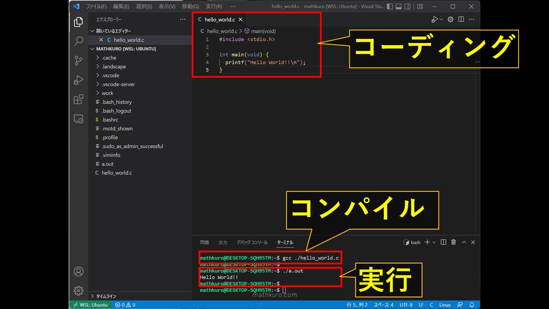The width and height of the screenshot is (549, 309).
Task: Open the Search view in activity bar
Action: point(78,41)
